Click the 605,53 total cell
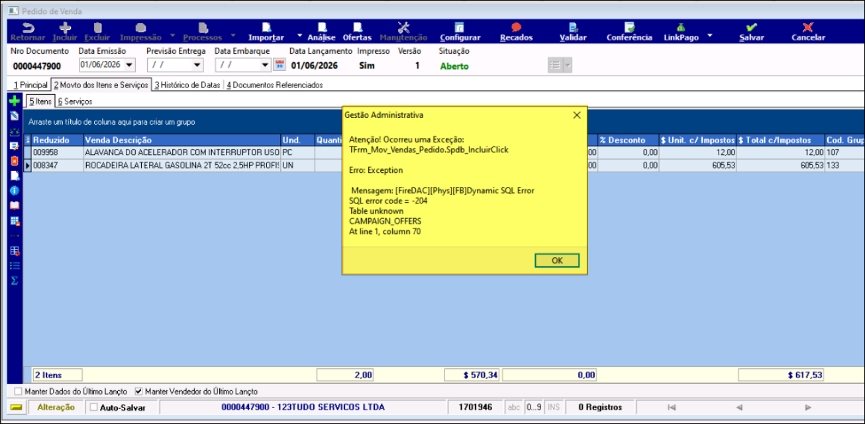 coord(781,164)
